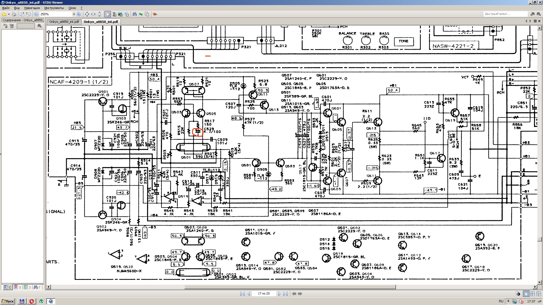Expand the open file dropdown arrow
This screenshot has height=305, width=543.
point(9,14)
